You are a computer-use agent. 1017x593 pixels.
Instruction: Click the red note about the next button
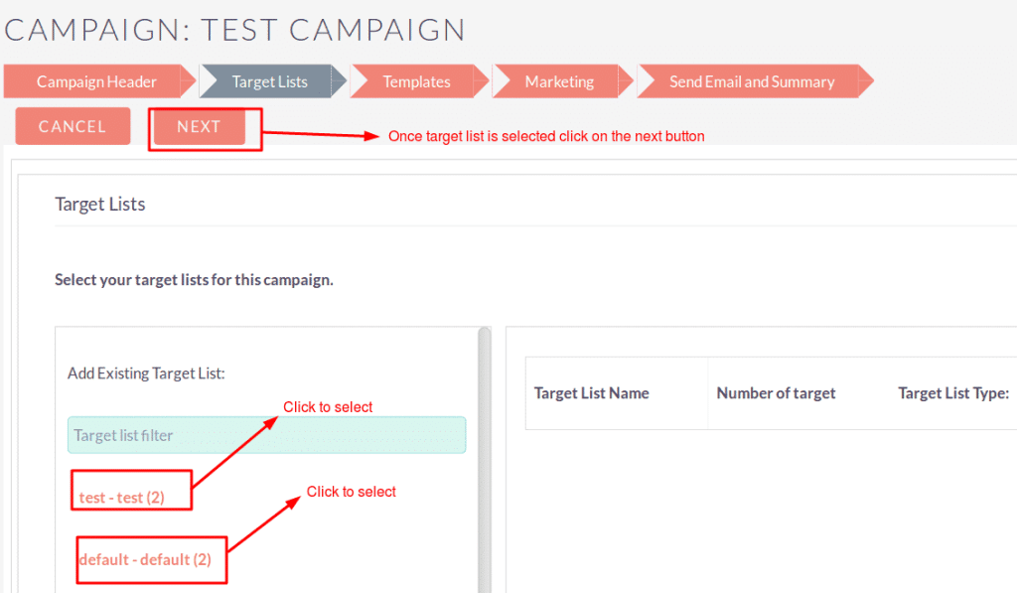[x=546, y=136]
